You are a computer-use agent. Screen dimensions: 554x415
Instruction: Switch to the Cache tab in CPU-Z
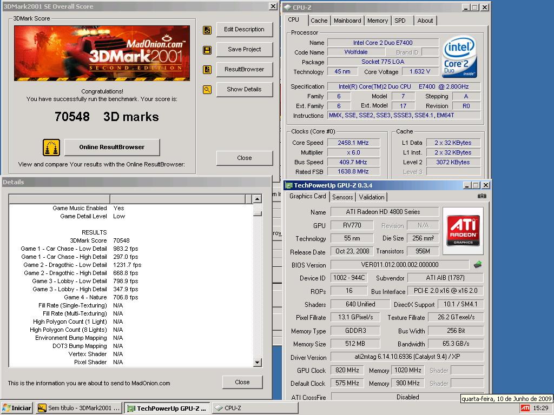pos(319,21)
